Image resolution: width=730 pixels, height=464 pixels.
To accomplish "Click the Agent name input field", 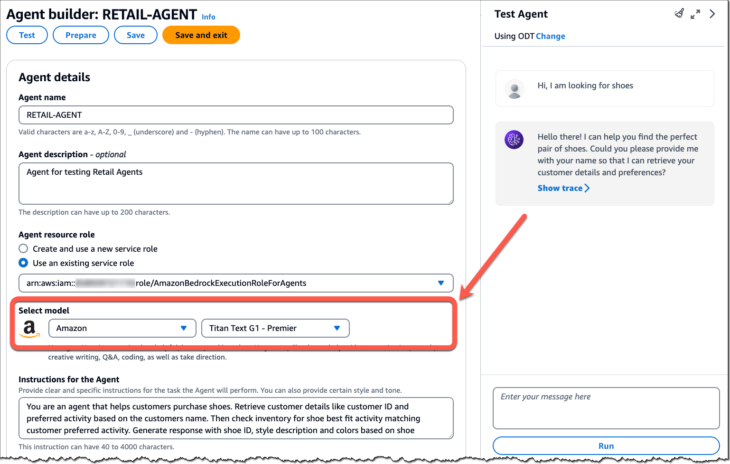I will click(236, 115).
